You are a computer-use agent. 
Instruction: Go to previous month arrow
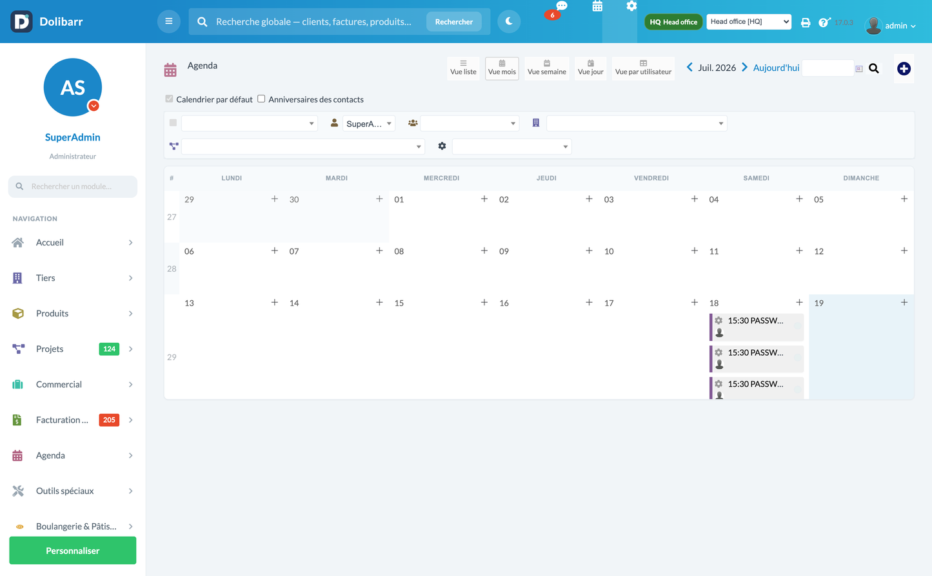[689, 67]
